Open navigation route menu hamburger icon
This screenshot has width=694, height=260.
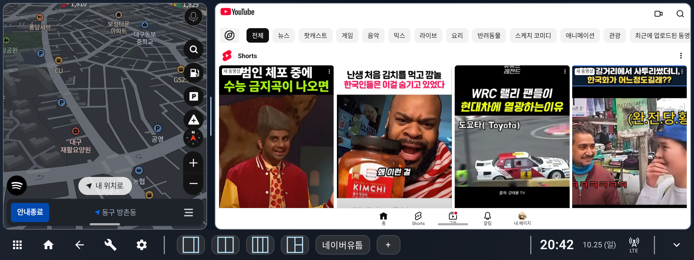point(189,212)
